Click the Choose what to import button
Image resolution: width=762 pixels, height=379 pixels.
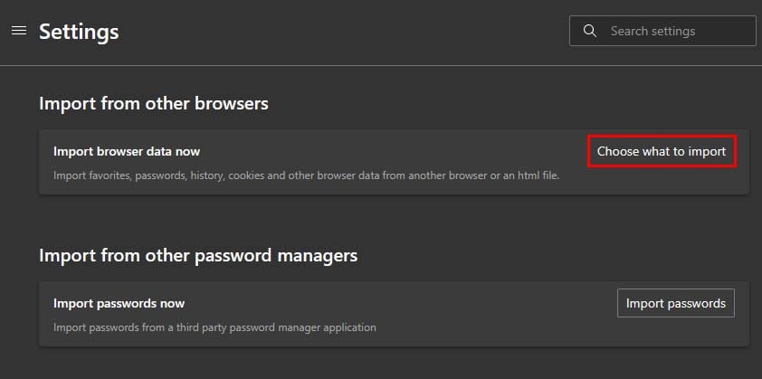[x=662, y=151]
